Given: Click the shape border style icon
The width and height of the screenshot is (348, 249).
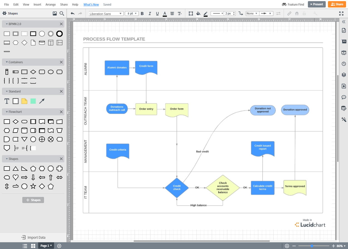Looking at the screenshot, I should 191,13.
